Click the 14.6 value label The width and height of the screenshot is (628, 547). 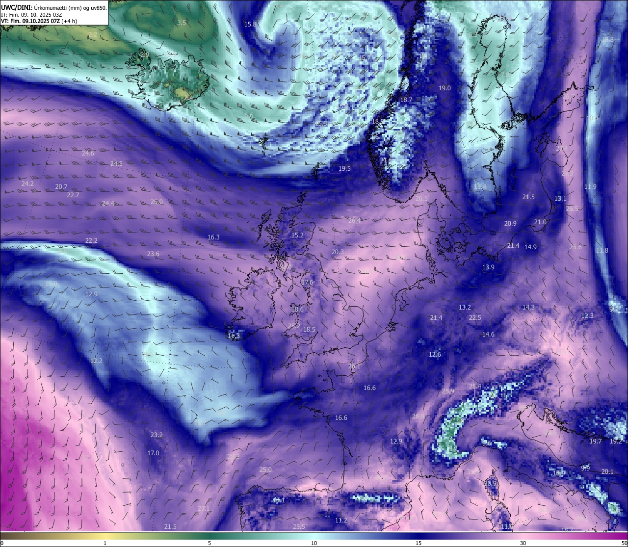(x=488, y=335)
